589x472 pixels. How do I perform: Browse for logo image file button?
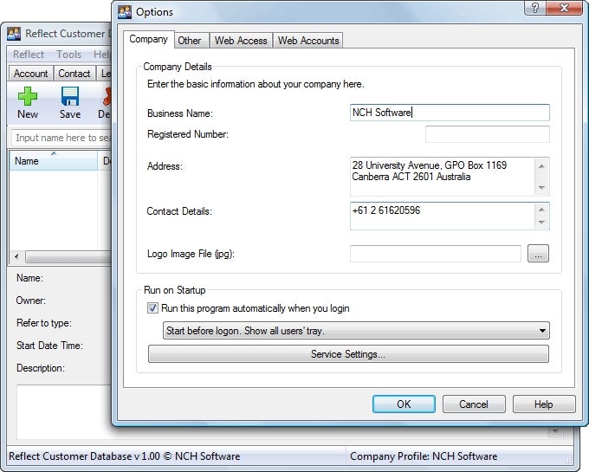coord(538,254)
